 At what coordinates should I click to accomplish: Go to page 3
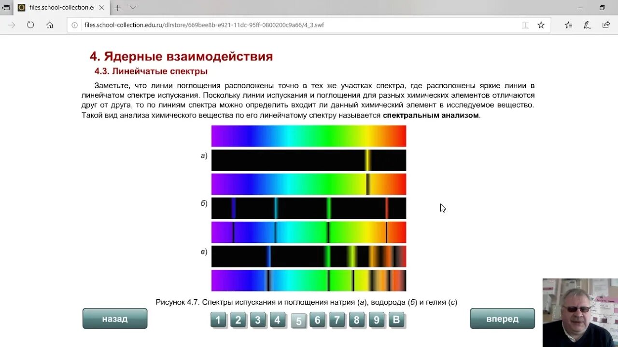(258, 320)
